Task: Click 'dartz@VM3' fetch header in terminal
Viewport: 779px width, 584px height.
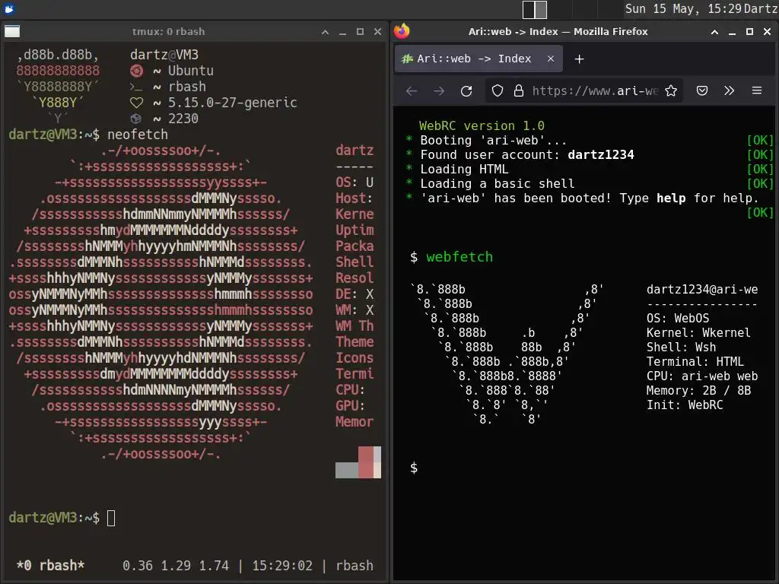Action: 164,55
